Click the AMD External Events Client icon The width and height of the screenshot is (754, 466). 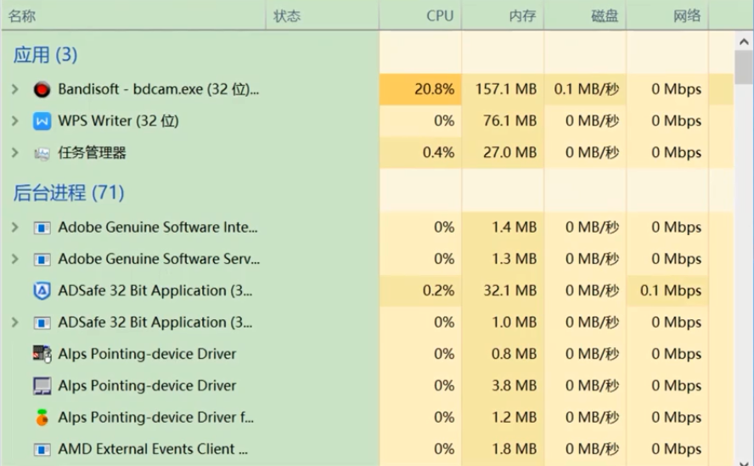coord(42,450)
